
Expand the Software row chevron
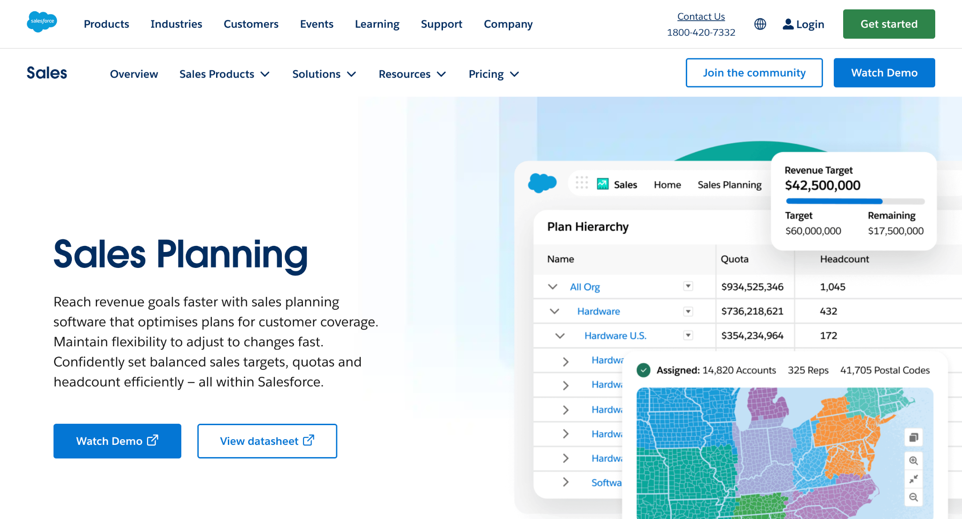(x=566, y=482)
